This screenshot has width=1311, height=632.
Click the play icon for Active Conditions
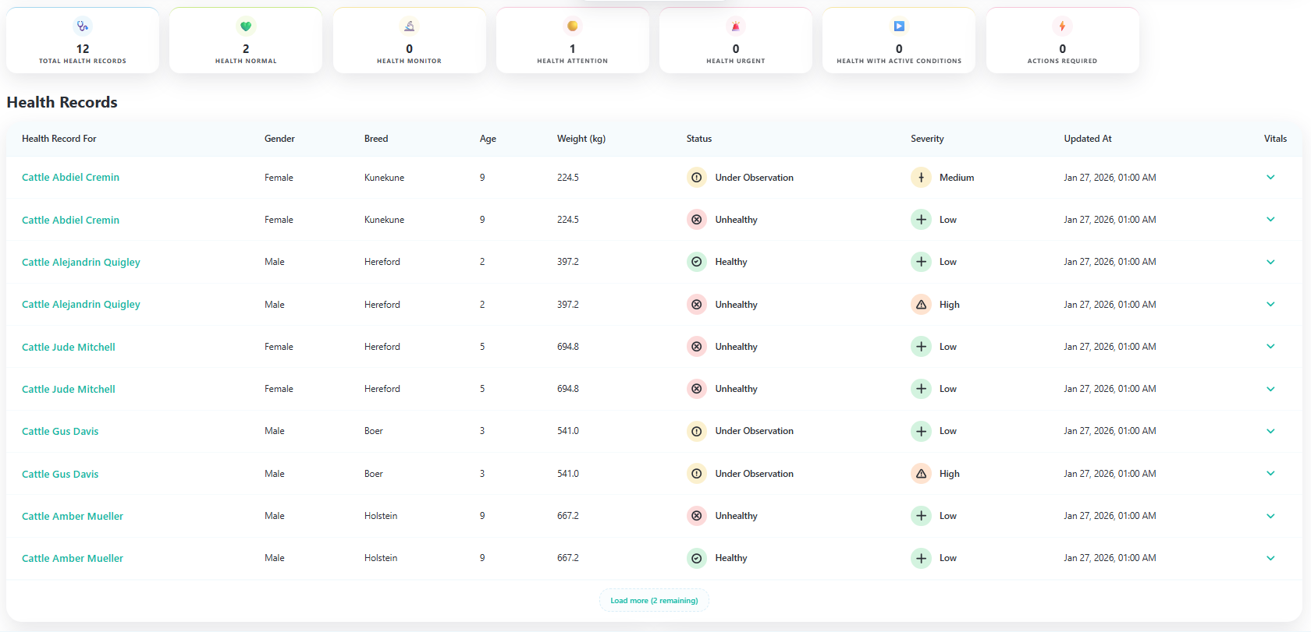click(899, 26)
